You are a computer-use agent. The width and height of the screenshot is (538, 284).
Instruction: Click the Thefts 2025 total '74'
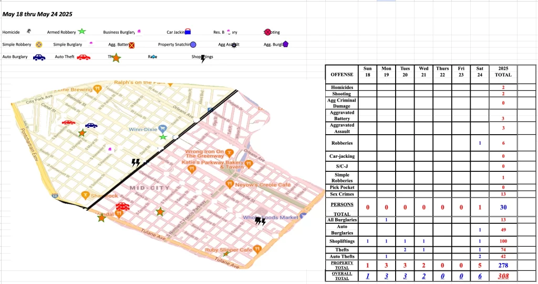click(x=503, y=250)
